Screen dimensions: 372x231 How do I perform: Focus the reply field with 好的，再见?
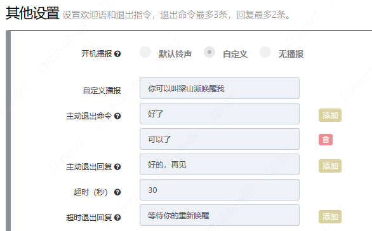(x=220, y=164)
